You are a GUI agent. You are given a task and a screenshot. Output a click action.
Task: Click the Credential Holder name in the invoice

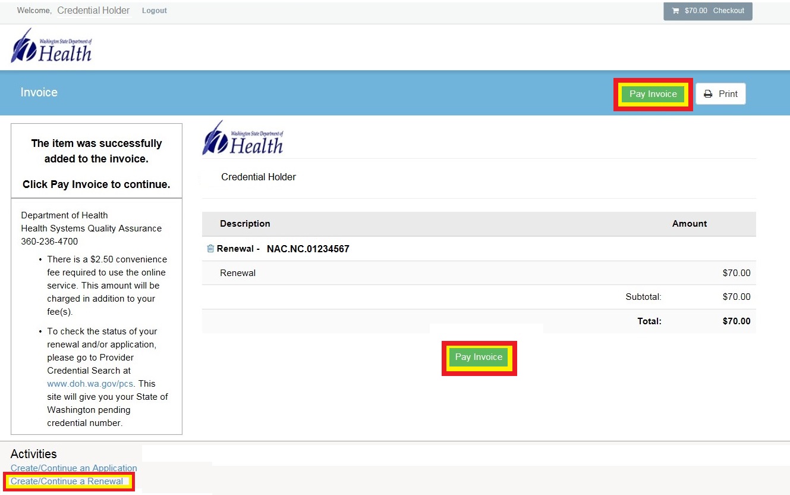click(x=259, y=177)
